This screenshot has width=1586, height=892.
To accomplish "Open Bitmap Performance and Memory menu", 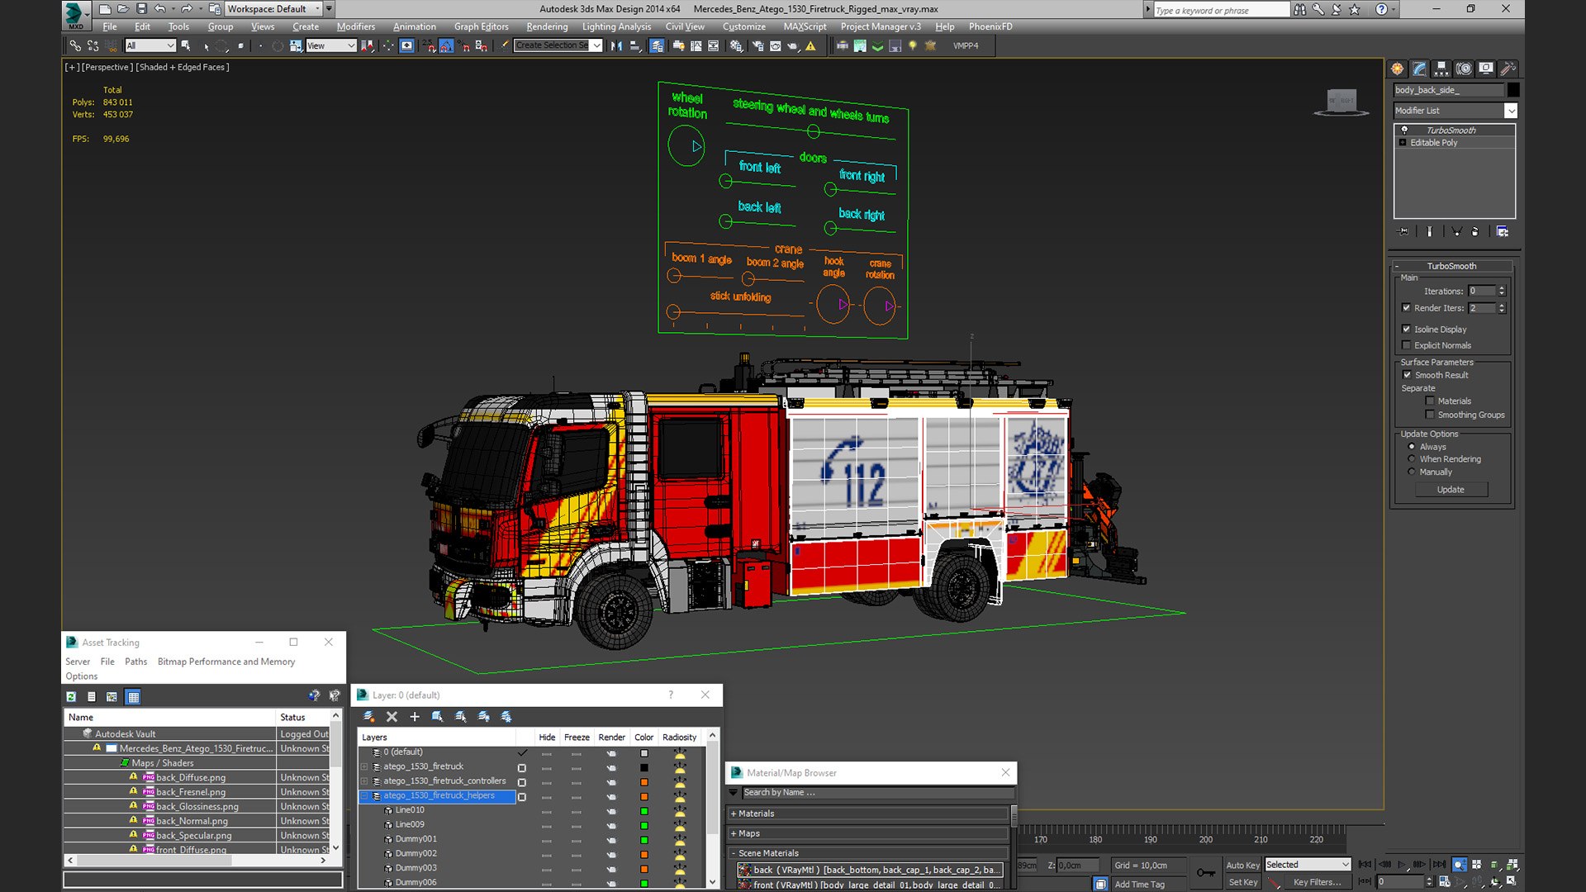I will tap(226, 662).
